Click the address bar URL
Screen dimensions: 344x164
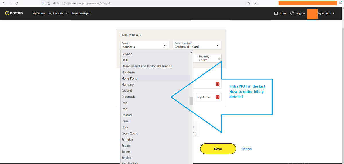coord(84,3)
